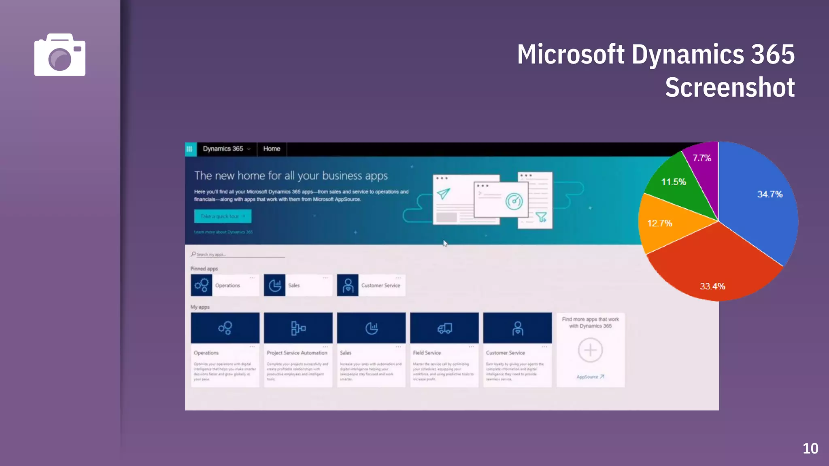Open the AppSource link
Viewport: 829px width, 466px height.
click(590, 377)
